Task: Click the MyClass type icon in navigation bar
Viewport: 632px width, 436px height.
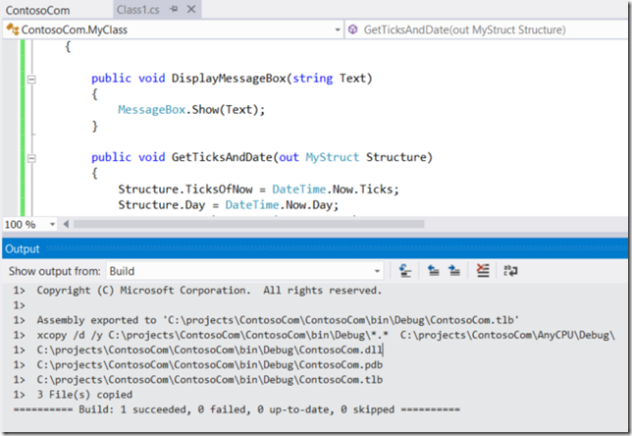Action: click(x=12, y=30)
